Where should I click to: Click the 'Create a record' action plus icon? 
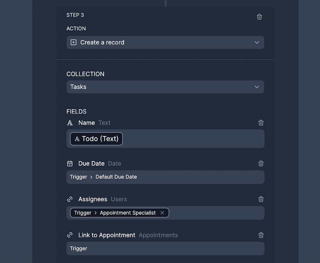click(x=73, y=42)
